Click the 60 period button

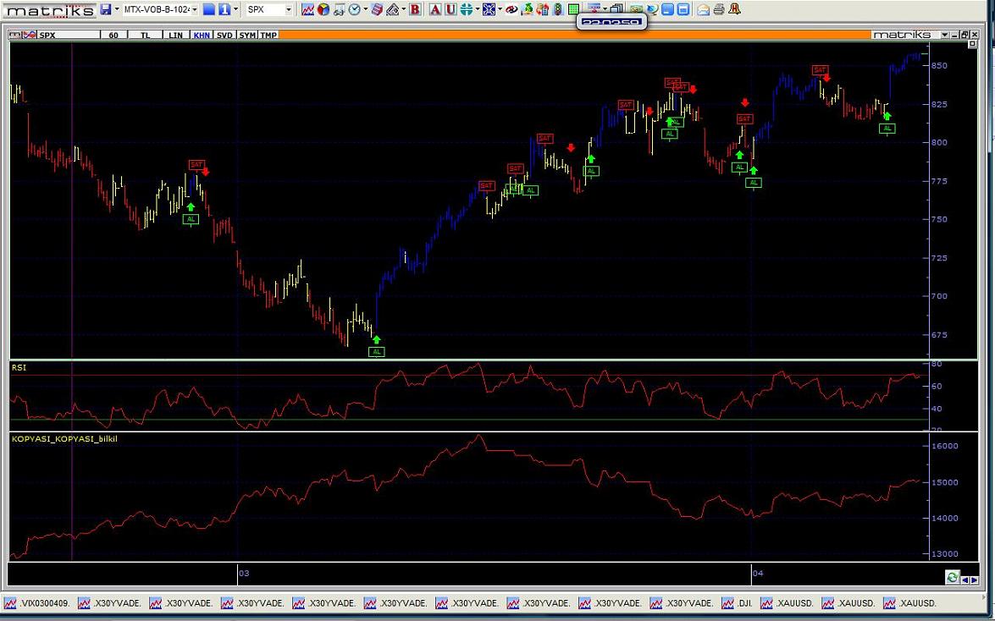point(113,35)
